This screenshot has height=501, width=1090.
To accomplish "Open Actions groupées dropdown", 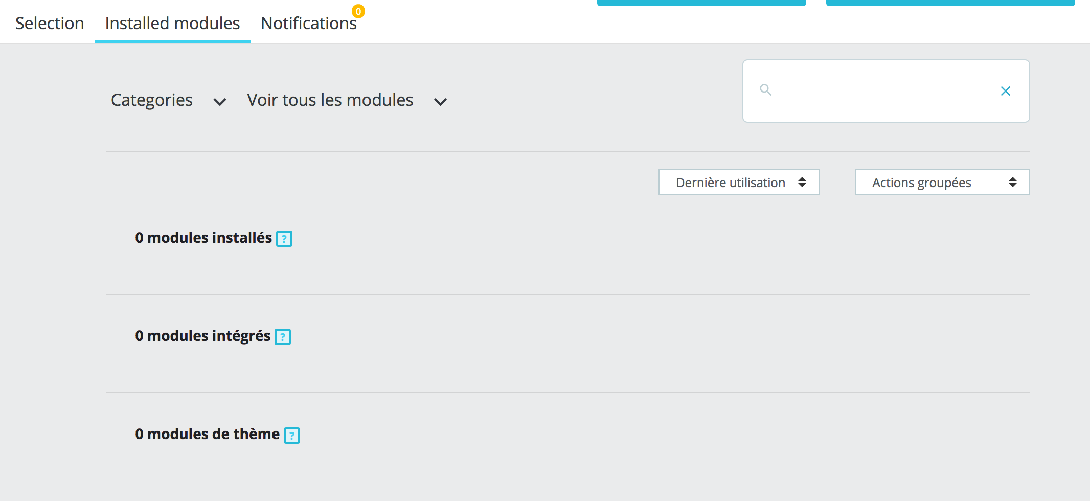I will (x=942, y=183).
